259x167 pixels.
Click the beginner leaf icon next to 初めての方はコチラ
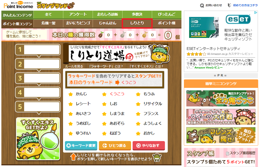pos(229,5)
